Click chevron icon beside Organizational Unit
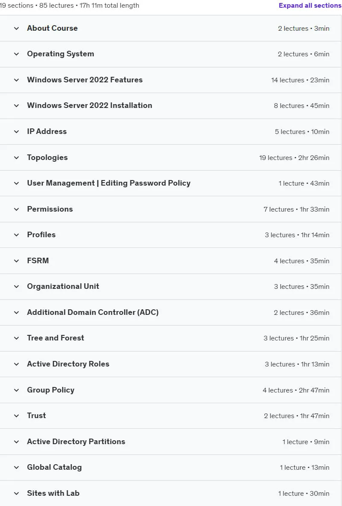 17,287
